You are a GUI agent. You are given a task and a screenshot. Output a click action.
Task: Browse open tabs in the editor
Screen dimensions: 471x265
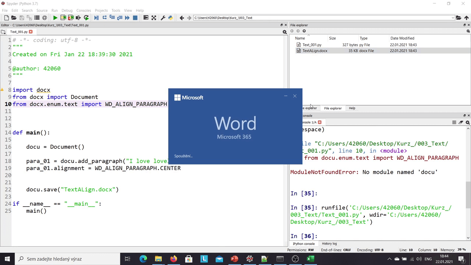click(3, 32)
